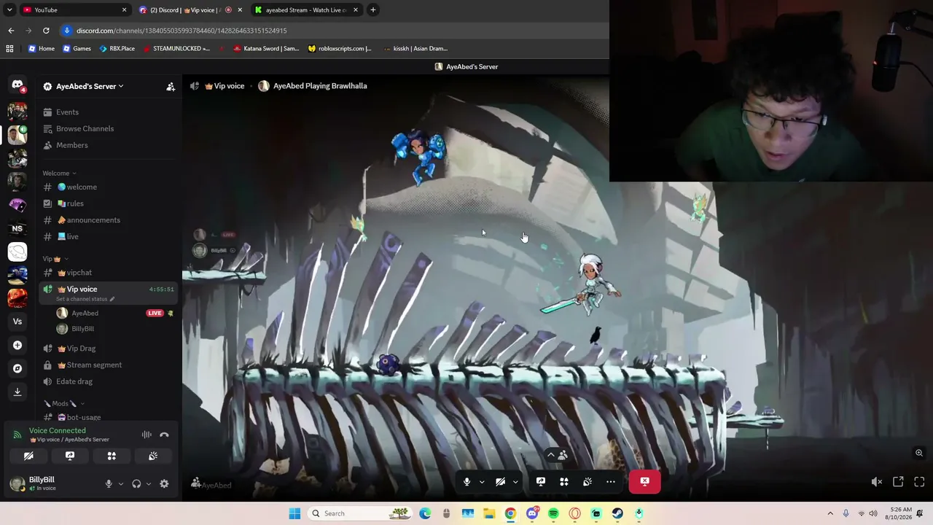Reload the Discord page
Image resolution: width=933 pixels, height=525 pixels.
(x=46, y=31)
